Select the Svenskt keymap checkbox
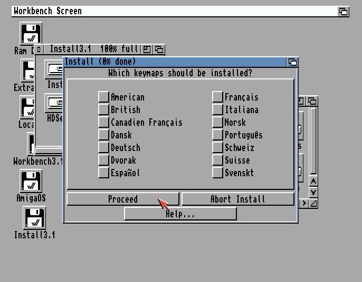362x282 pixels. coord(217,173)
